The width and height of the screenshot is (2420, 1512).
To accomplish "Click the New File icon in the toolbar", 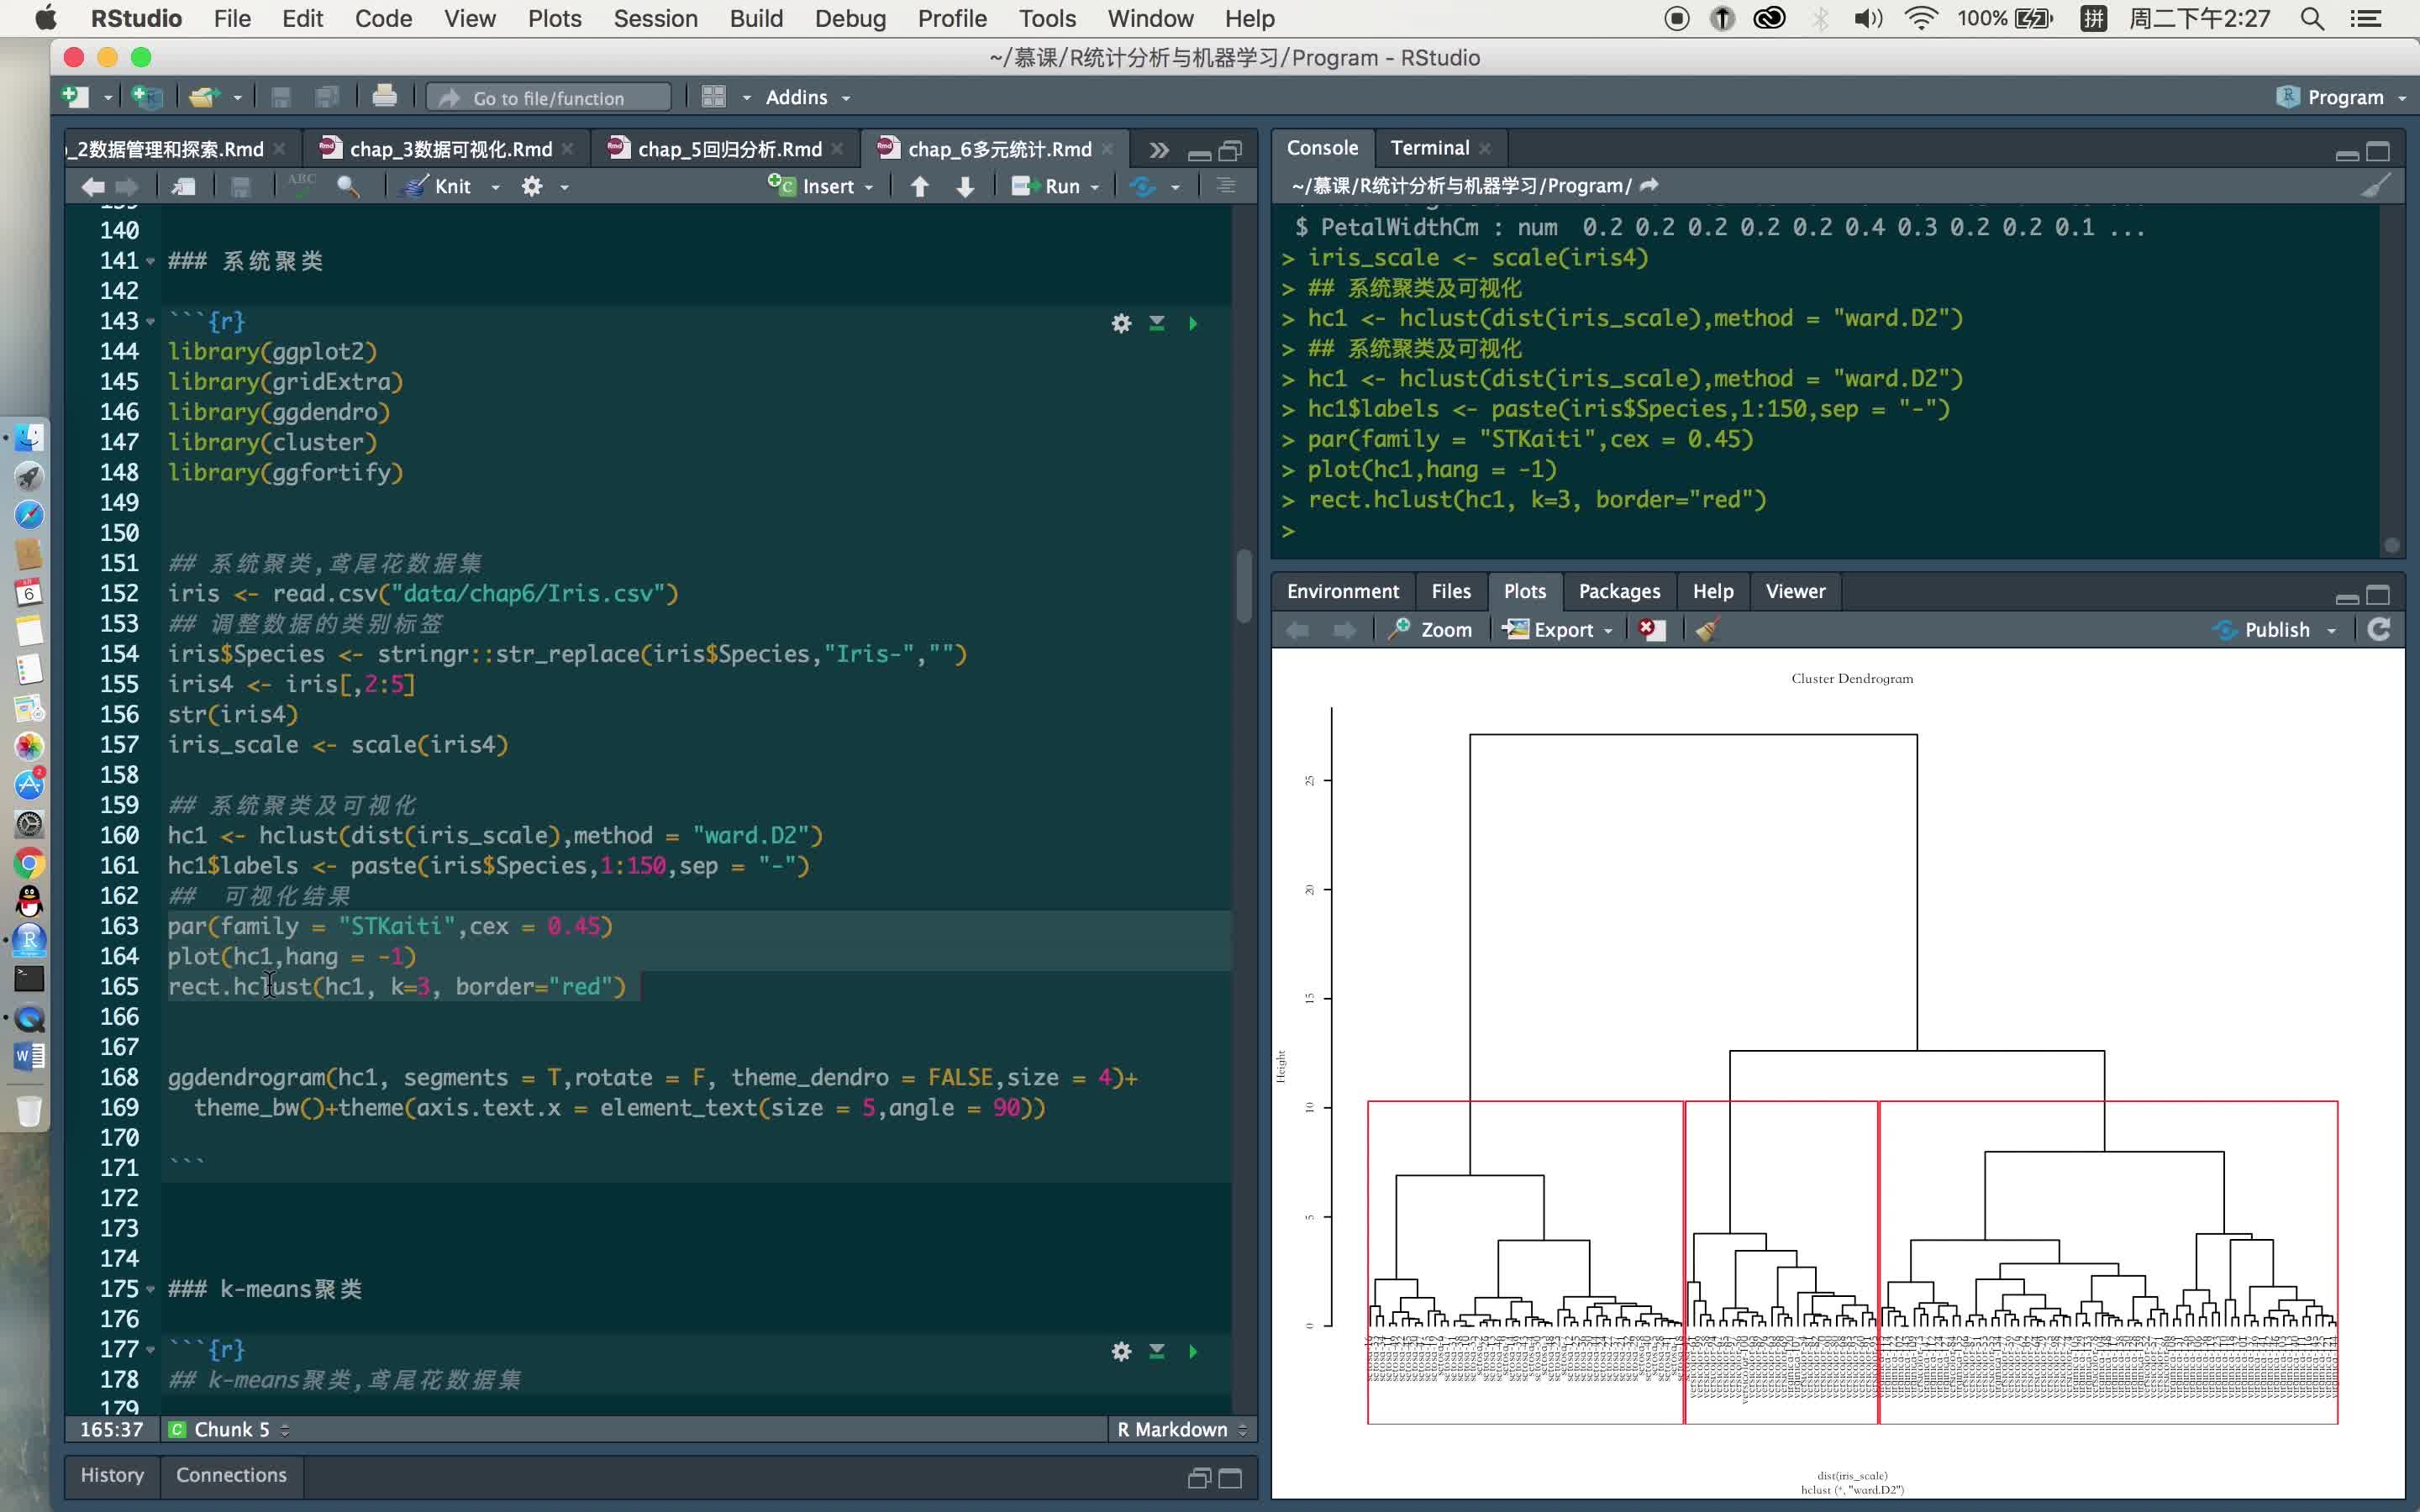I will click(76, 97).
